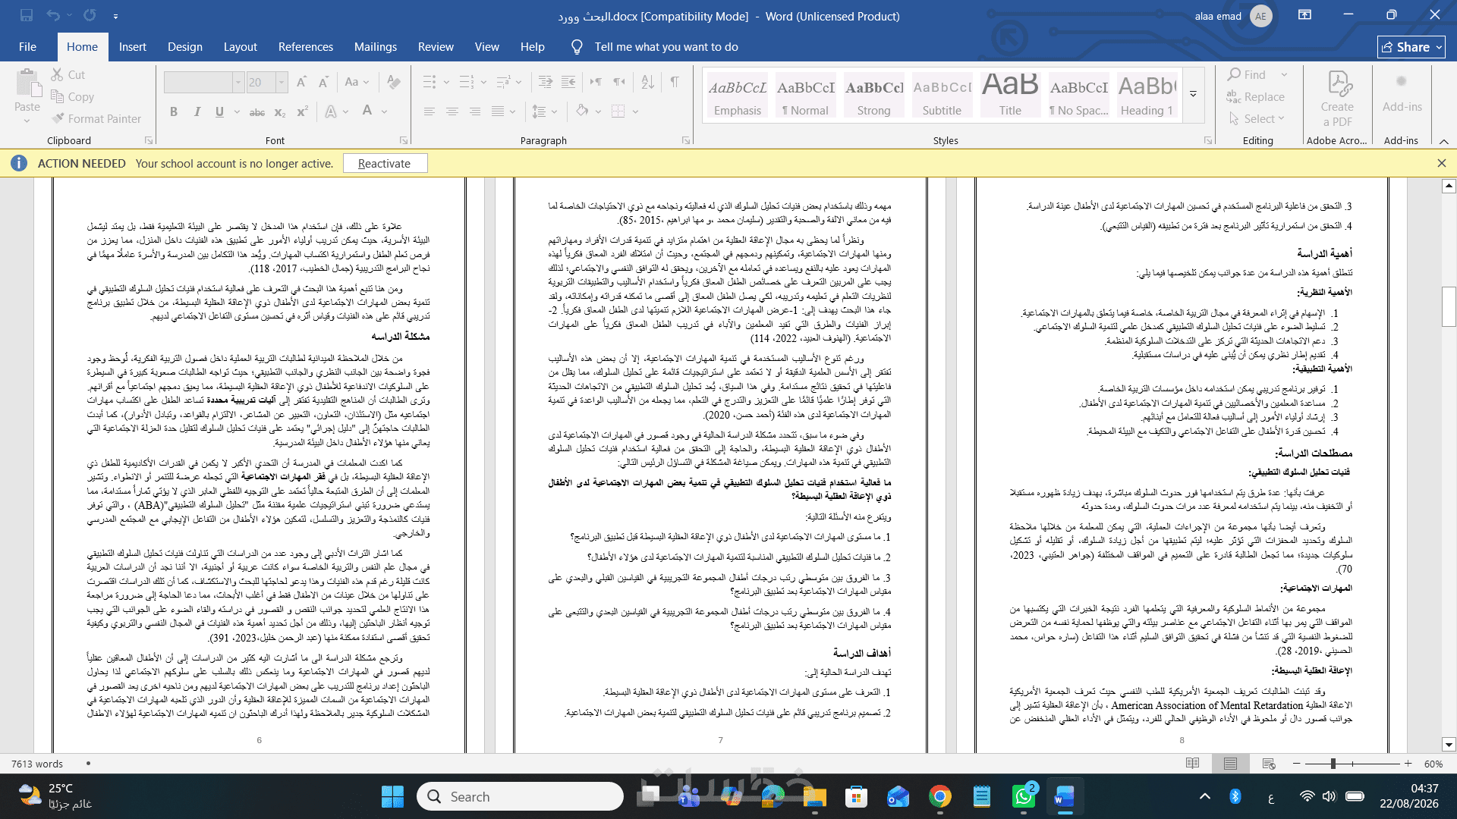Switch to the References tab

305,46
